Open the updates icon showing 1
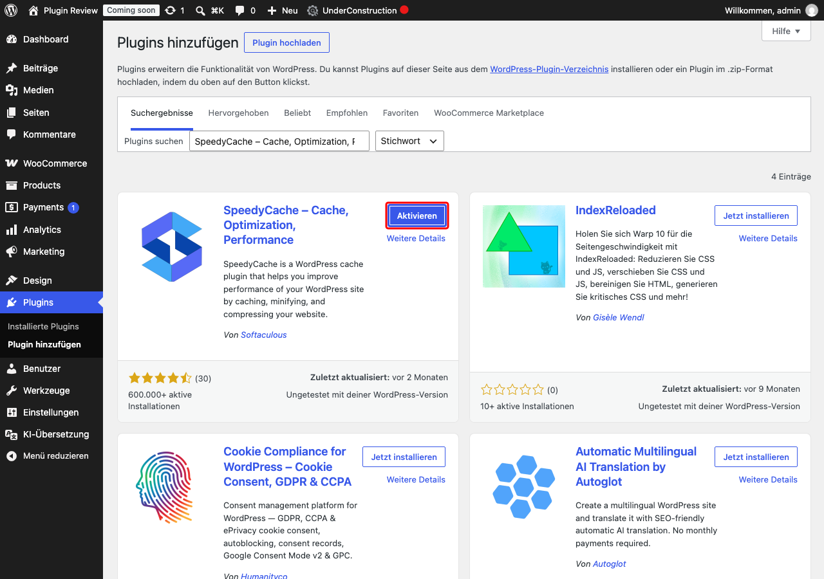Viewport: 824px width, 579px height. 174,10
